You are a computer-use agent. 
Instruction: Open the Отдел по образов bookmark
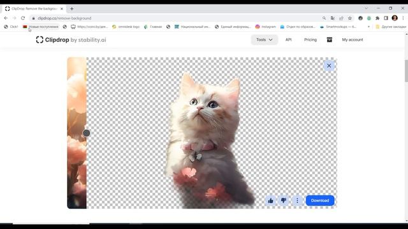298,27
